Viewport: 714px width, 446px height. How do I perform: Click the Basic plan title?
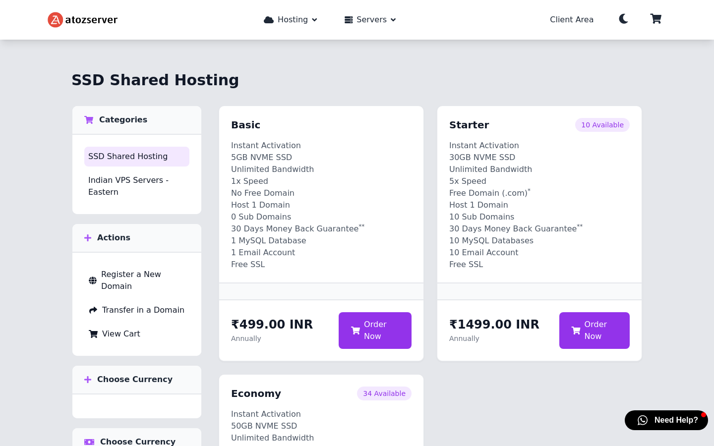click(246, 125)
